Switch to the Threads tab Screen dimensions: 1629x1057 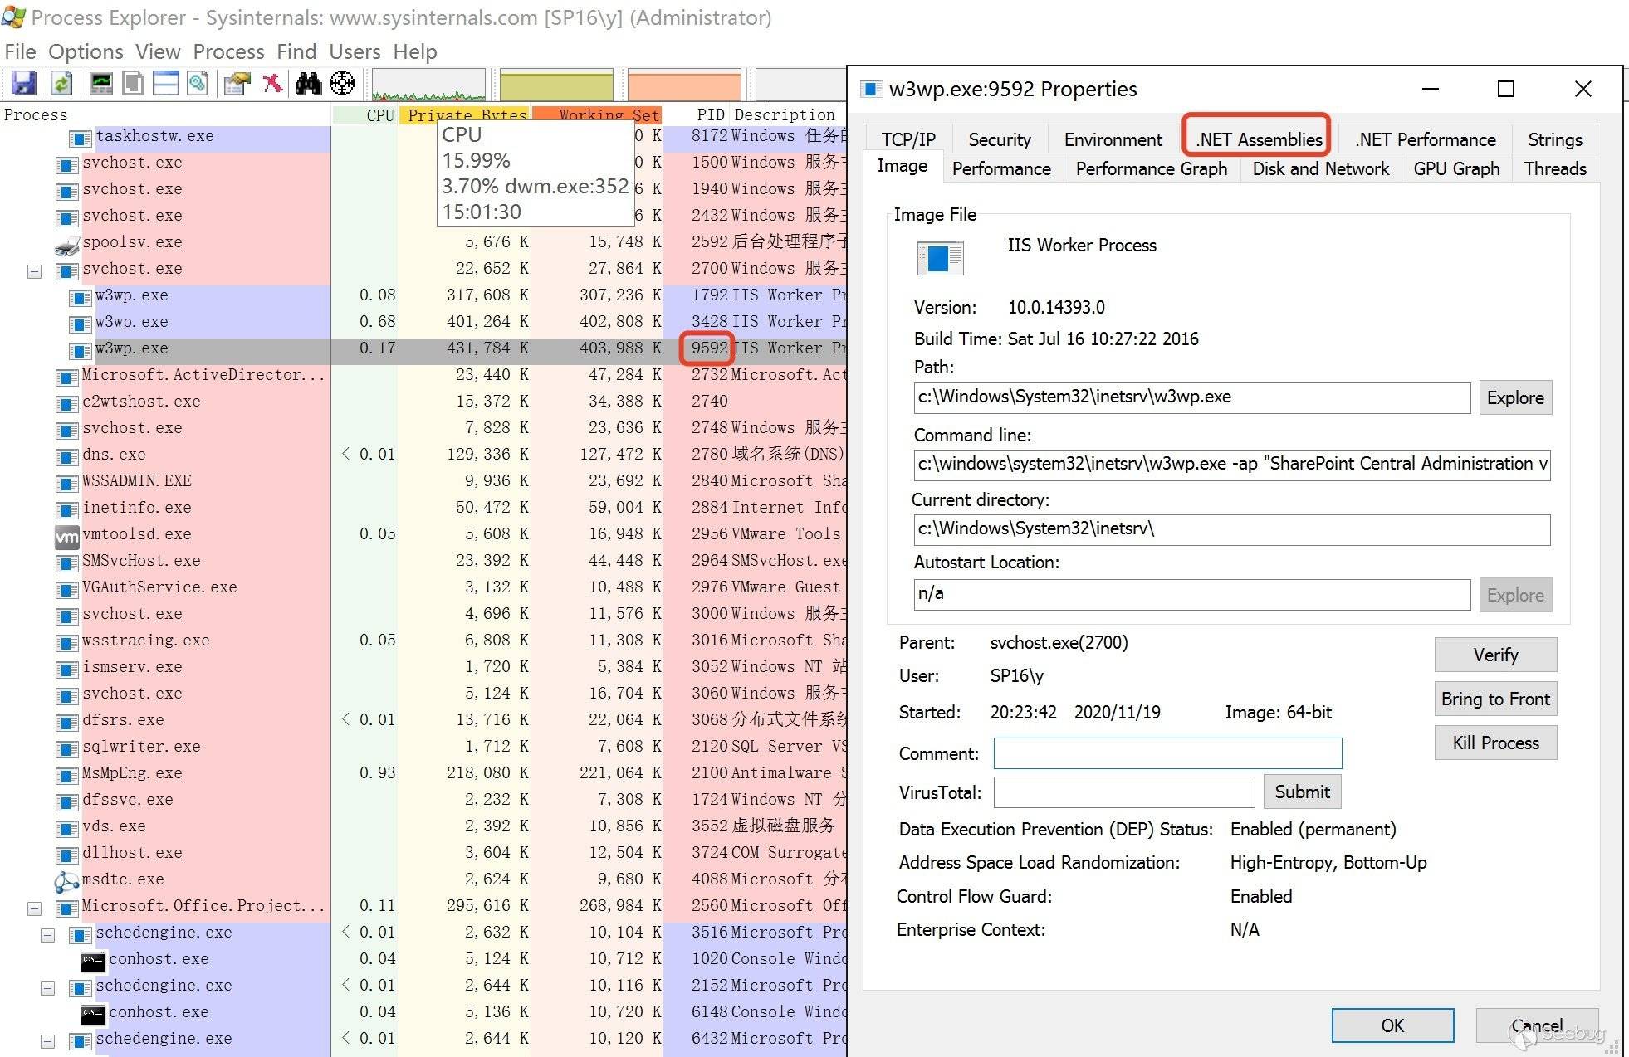(1554, 168)
